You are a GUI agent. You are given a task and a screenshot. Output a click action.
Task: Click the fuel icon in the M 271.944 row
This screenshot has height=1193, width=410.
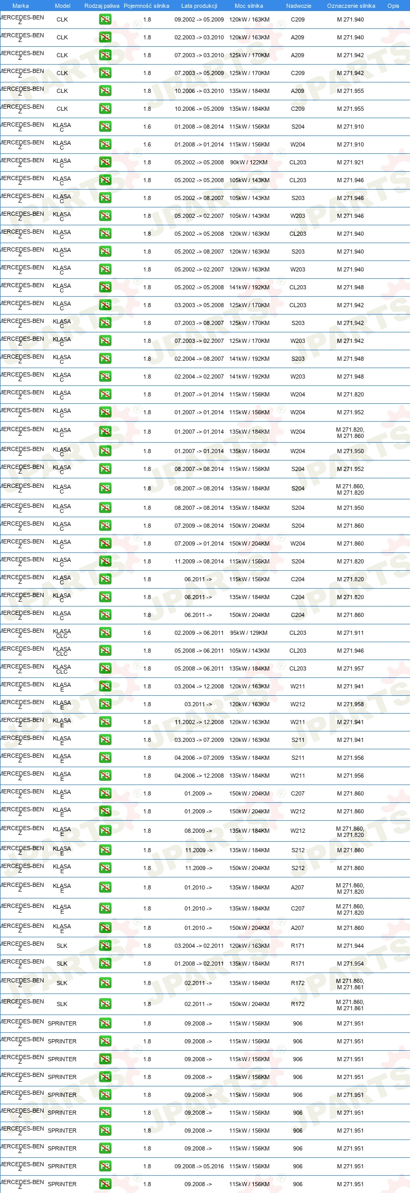coord(105,946)
